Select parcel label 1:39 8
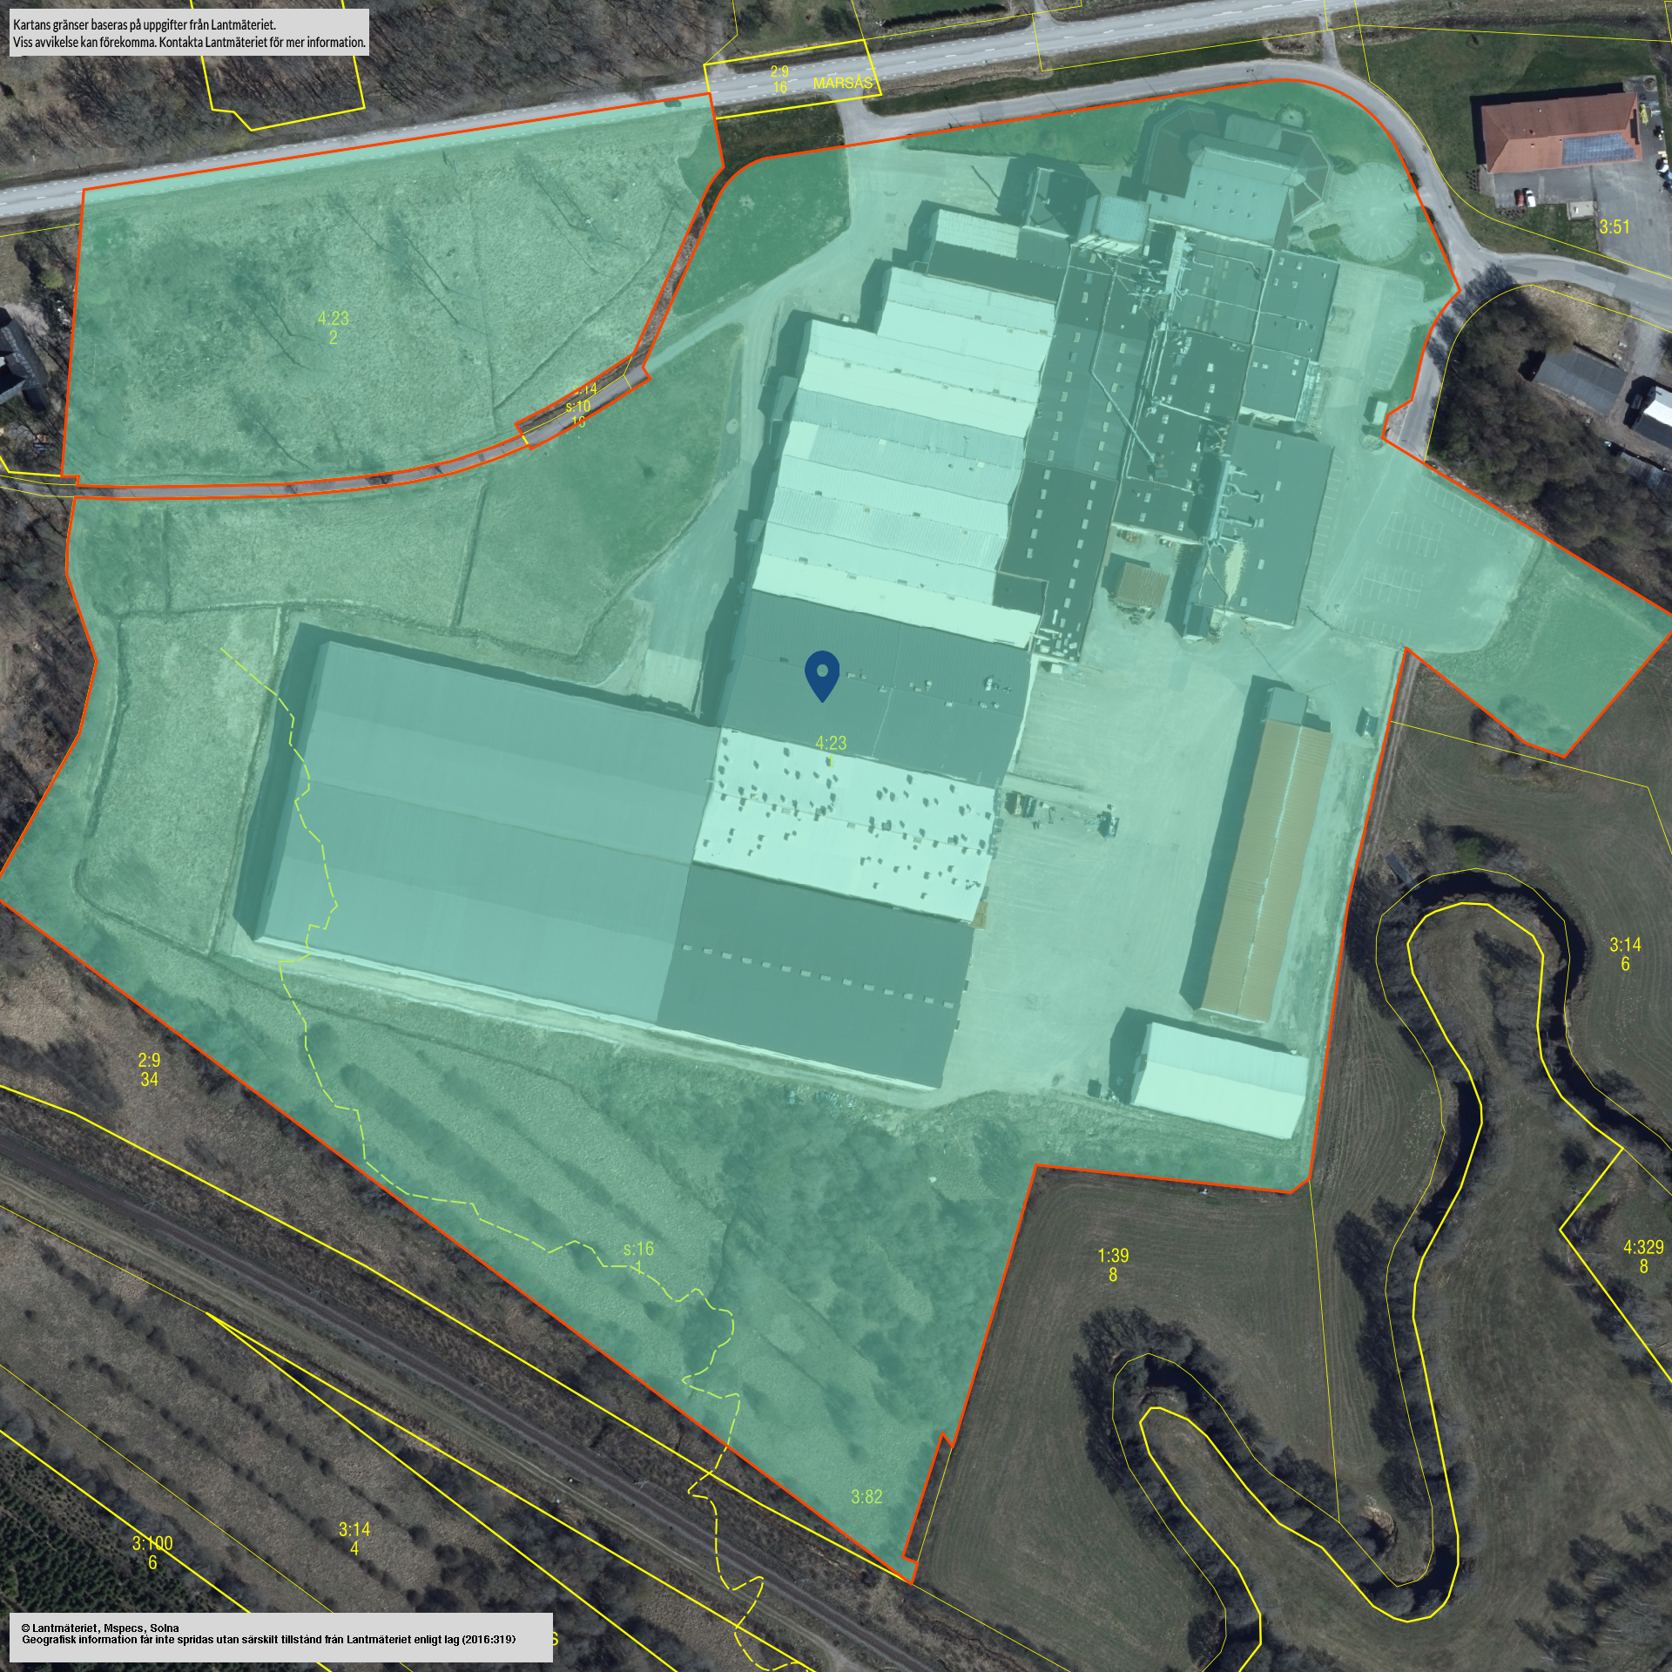The width and height of the screenshot is (1672, 1672). tap(1112, 1264)
